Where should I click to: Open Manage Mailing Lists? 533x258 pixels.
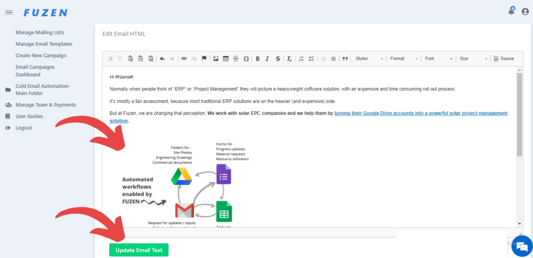(x=40, y=33)
